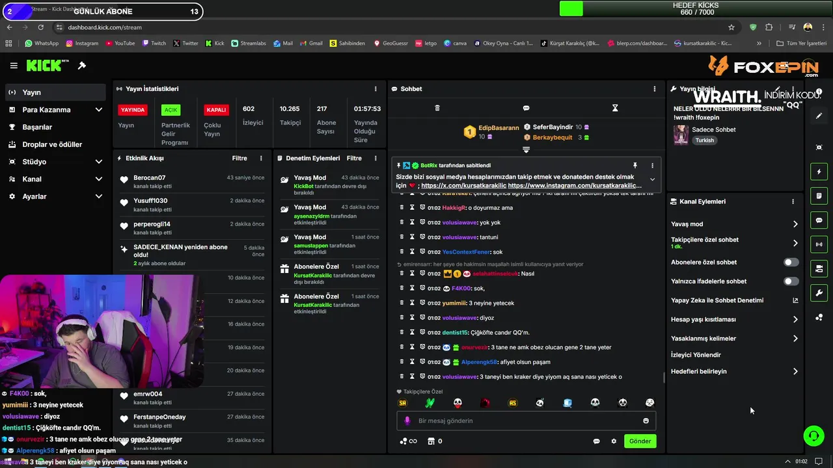The image size is (833, 468).
Task: Open chat settings gear icon
Action: (x=614, y=441)
